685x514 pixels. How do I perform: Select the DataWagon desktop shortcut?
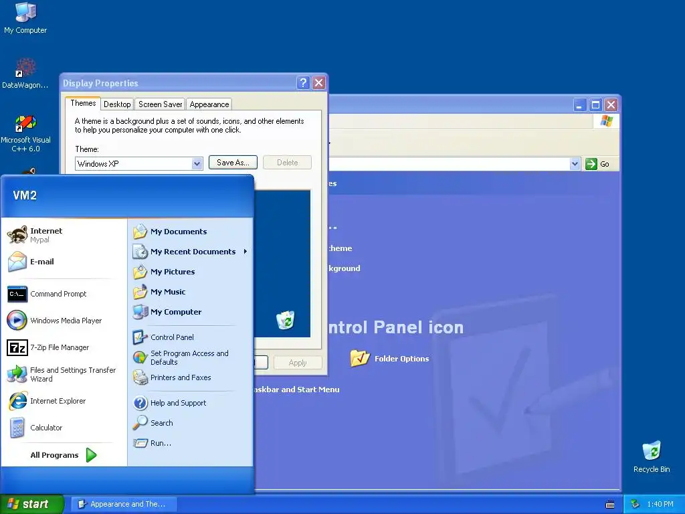pyautogui.click(x=25, y=74)
